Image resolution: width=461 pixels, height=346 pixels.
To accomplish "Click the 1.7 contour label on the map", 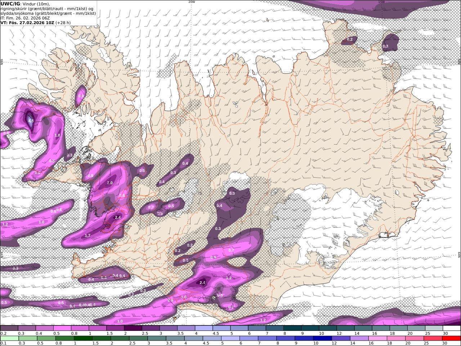I will [88, 236].
